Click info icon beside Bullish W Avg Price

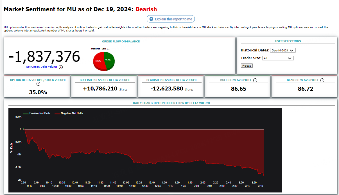255,80
